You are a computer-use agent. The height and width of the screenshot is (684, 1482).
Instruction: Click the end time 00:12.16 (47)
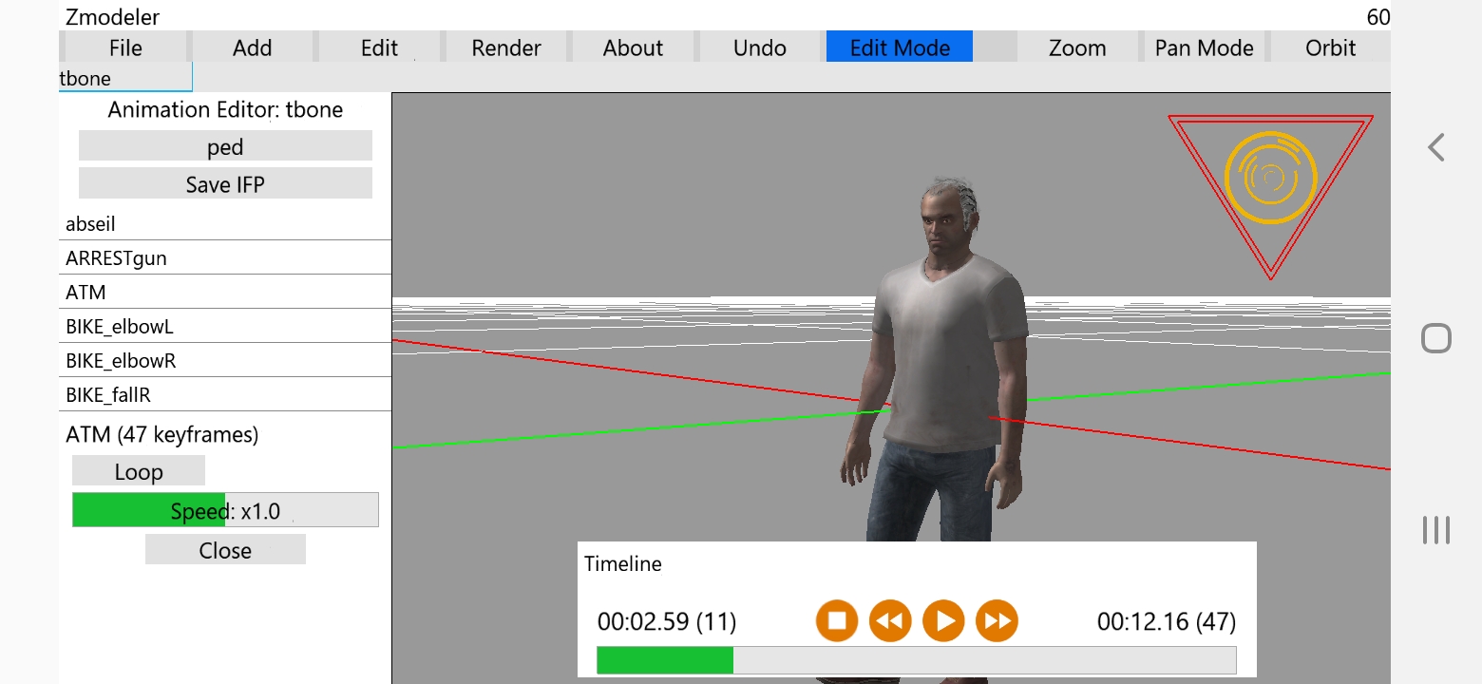[x=1167, y=622]
